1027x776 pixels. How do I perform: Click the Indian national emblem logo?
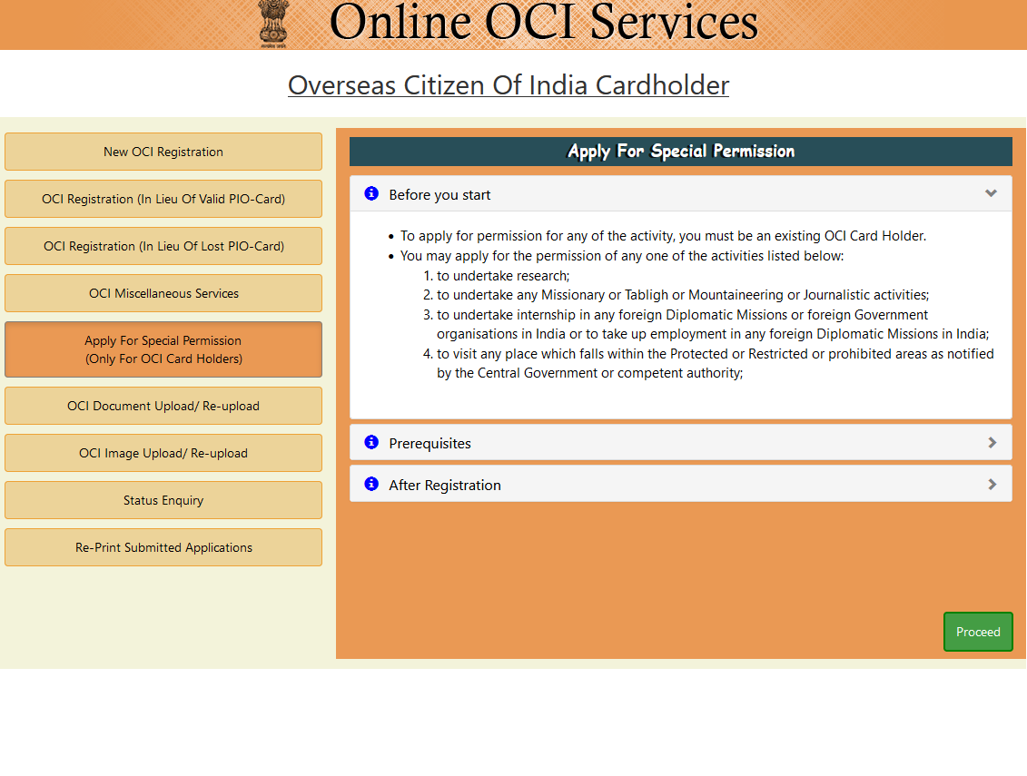click(x=273, y=23)
